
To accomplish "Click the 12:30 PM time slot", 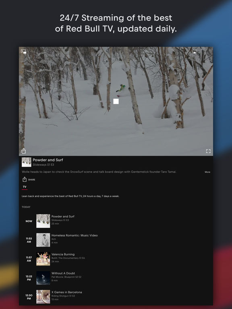I will tap(29, 297).
